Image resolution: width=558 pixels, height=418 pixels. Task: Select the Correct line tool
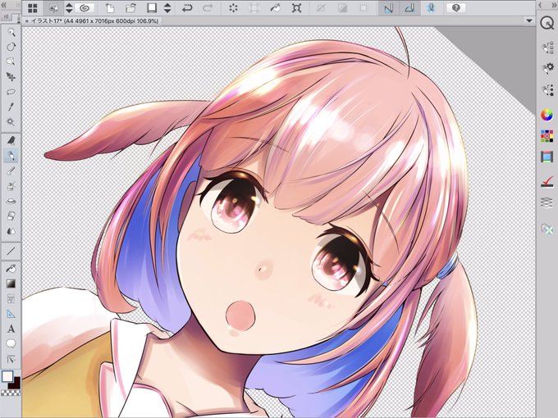(11, 359)
